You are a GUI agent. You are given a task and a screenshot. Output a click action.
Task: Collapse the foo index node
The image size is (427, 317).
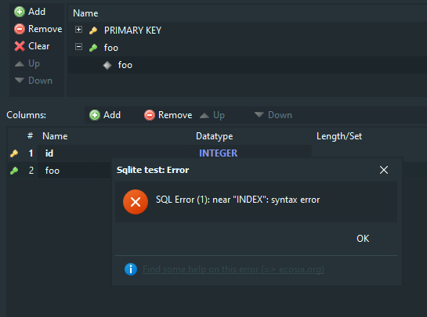point(78,47)
